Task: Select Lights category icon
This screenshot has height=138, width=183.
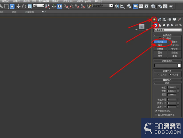Action: (x=164, y=25)
